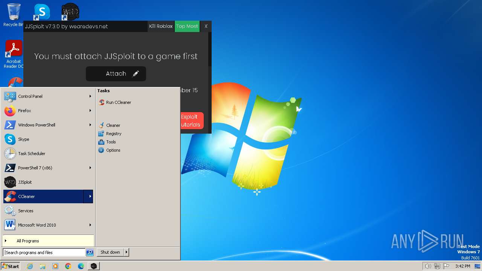Click Show desktop button
This screenshot has width=482, height=271.
(477, 266)
